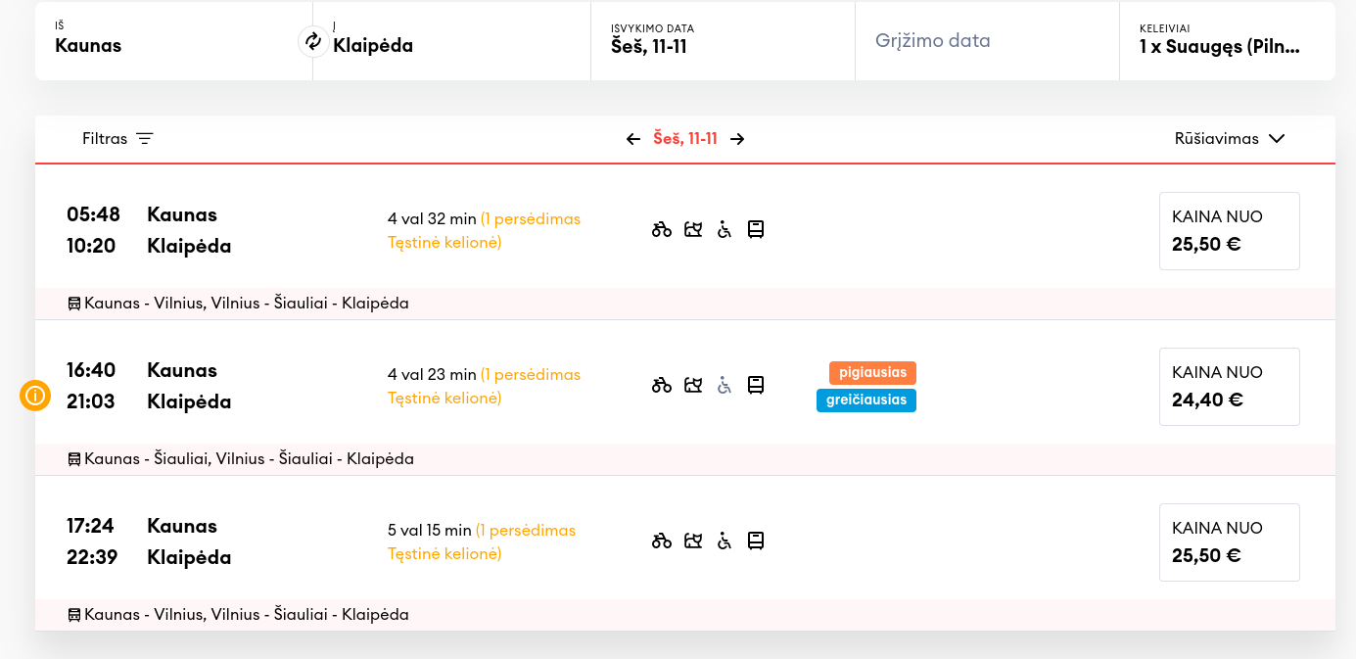
Task: Click wheelchair icon on 16:40 trip
Action: (725, 386)
